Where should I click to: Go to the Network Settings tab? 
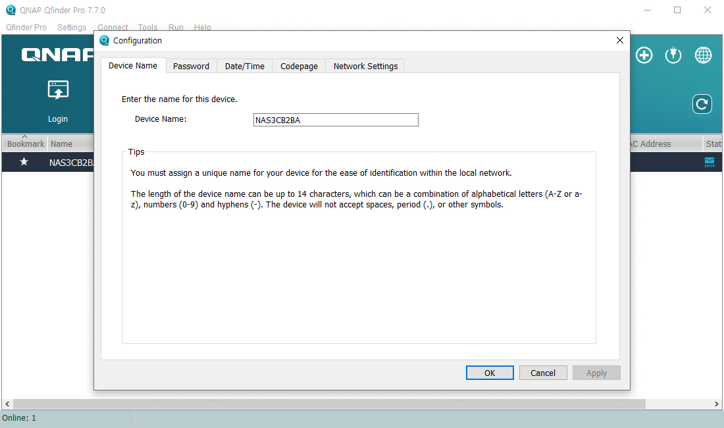365,66
